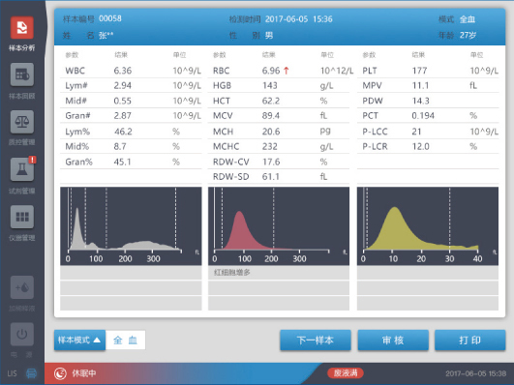Click the WBC histogram chart

(131, 225)
